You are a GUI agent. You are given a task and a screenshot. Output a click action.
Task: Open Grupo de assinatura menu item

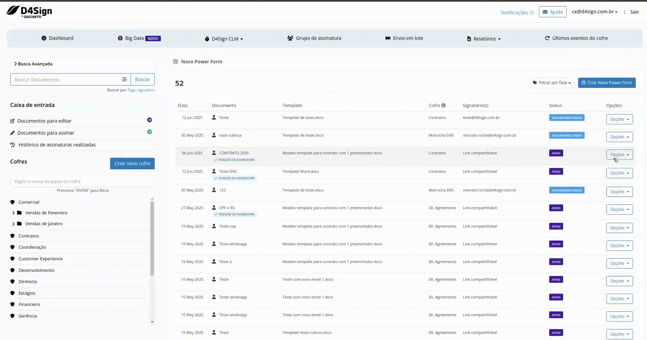click(x=314, y=38)
